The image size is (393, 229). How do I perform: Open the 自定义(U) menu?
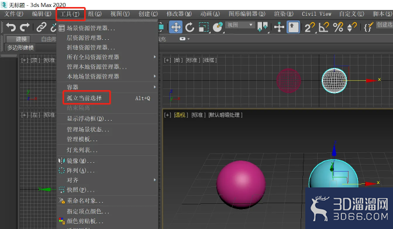pyautogui.click(x=351, y=14)
